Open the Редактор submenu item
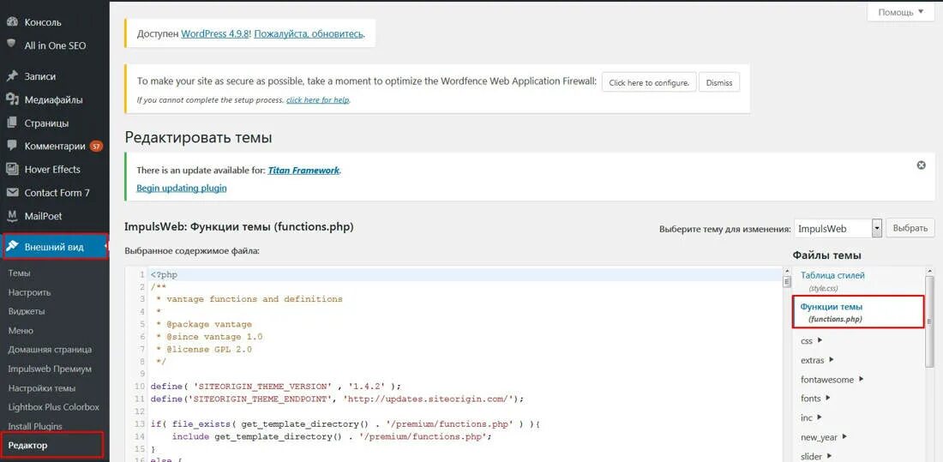943x462 pixels. tap(28, 446)
